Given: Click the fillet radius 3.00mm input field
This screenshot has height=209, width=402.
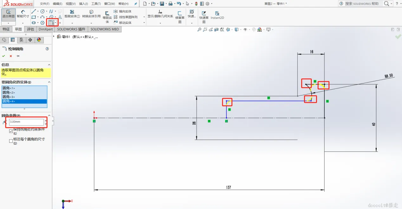Looking at the screenshot, I should tap(26, 122).
